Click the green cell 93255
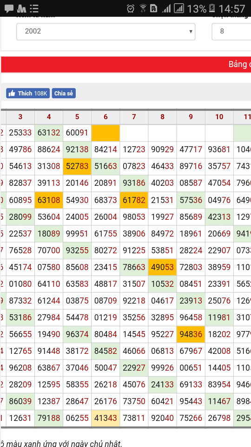The image size is (251, 447). coord(77,251)
